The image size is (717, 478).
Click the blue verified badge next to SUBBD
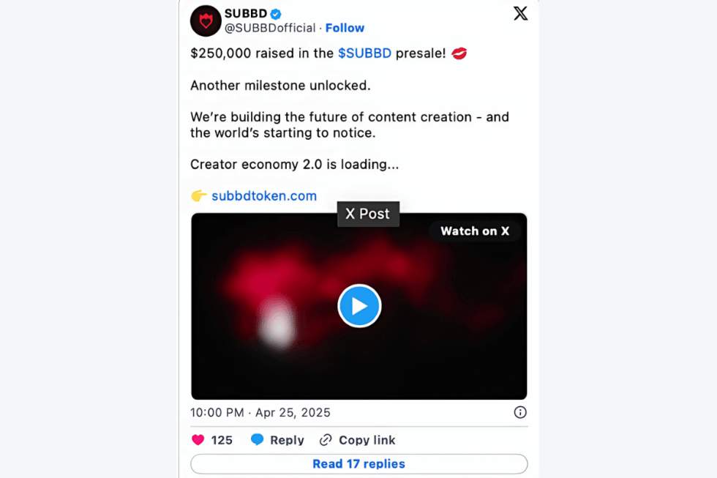[x=276, y=13]
